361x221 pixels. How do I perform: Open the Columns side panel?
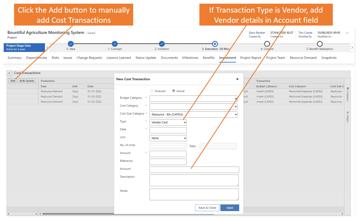(x=347, y=94)
